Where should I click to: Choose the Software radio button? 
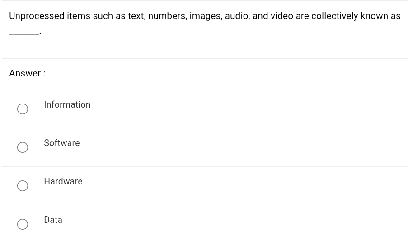[23, 147]
